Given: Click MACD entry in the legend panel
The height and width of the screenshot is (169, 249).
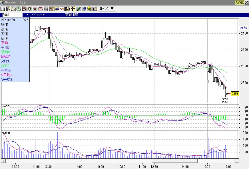Looking at the screenshot, I should 6,57.
